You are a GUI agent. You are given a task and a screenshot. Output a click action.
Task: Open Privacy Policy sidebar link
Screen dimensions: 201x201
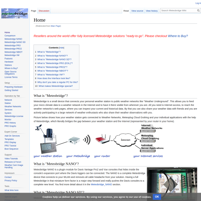tap(11, 181)
